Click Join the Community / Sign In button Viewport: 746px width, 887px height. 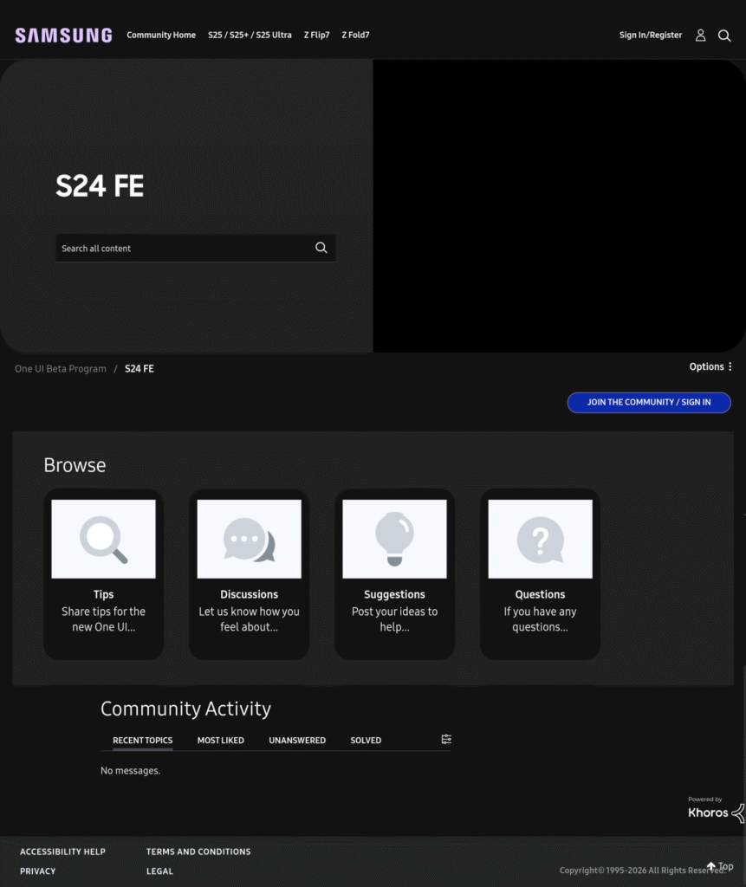pyautogui.click(x=649, y=402)
